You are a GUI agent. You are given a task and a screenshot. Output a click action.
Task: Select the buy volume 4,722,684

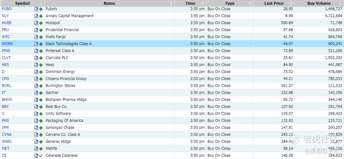click(334, 16)
